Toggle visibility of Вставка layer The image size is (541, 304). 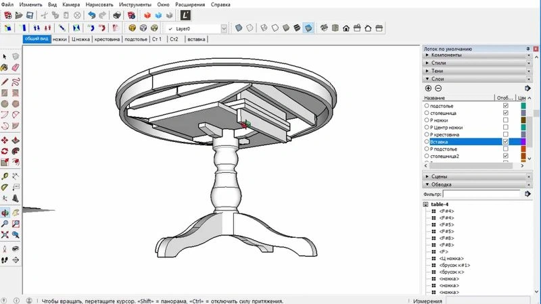coord(505,142)
